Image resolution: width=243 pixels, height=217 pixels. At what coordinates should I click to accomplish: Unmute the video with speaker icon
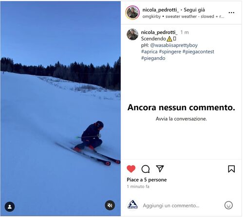(110, 205)
